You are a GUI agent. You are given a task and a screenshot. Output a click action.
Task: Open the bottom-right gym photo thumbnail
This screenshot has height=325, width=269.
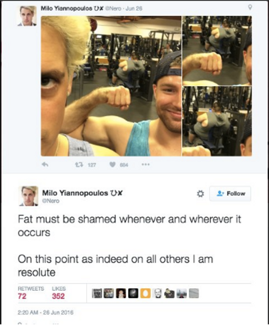coord(217,121)
